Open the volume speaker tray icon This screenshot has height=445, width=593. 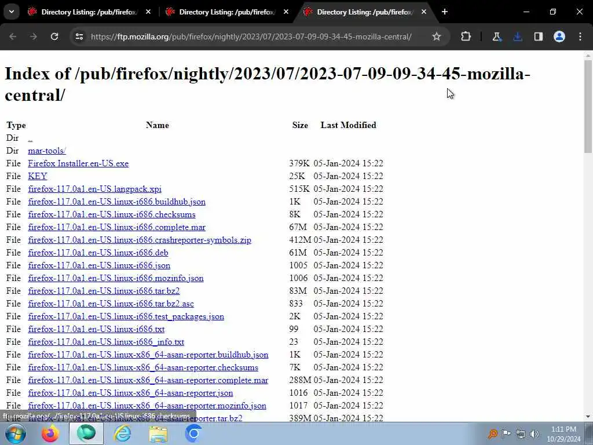tap(534, 434)
